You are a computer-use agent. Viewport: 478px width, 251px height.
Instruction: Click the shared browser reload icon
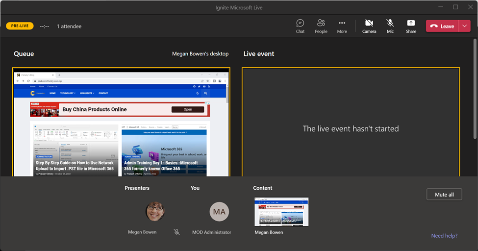28,81
